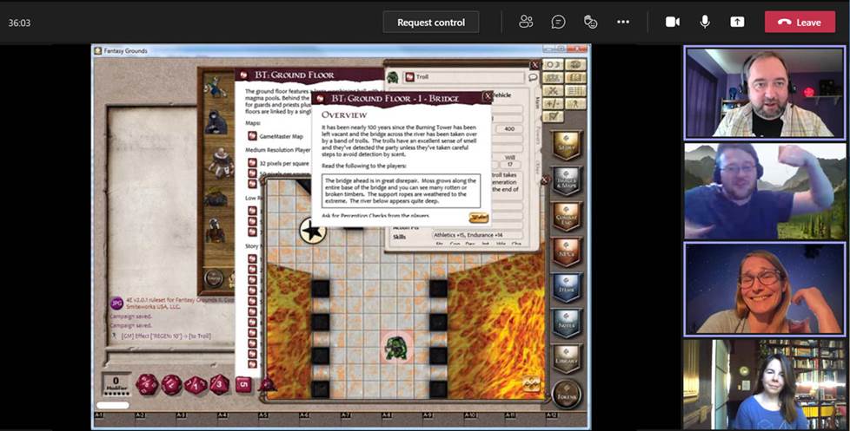Open the Items sidebar button
This screenshot has height=431, width=850.
(x=566, y=288)
